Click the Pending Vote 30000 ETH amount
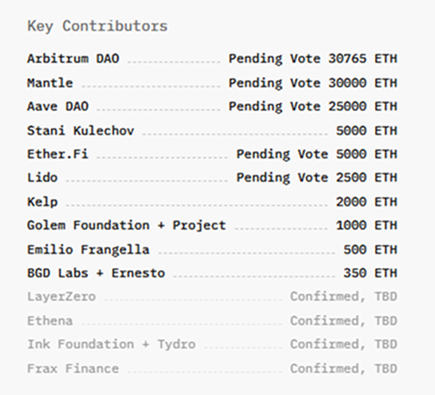The image size is (435, 395). point(313,82)
